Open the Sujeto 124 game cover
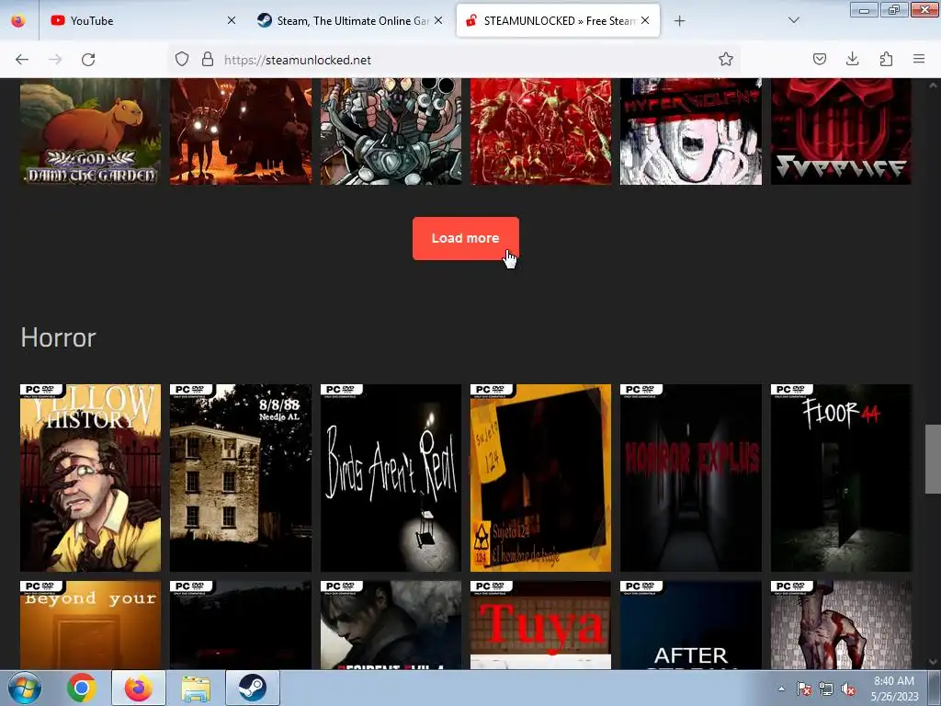The height and width of the screenshot is (706, 941). pos(540,478)
